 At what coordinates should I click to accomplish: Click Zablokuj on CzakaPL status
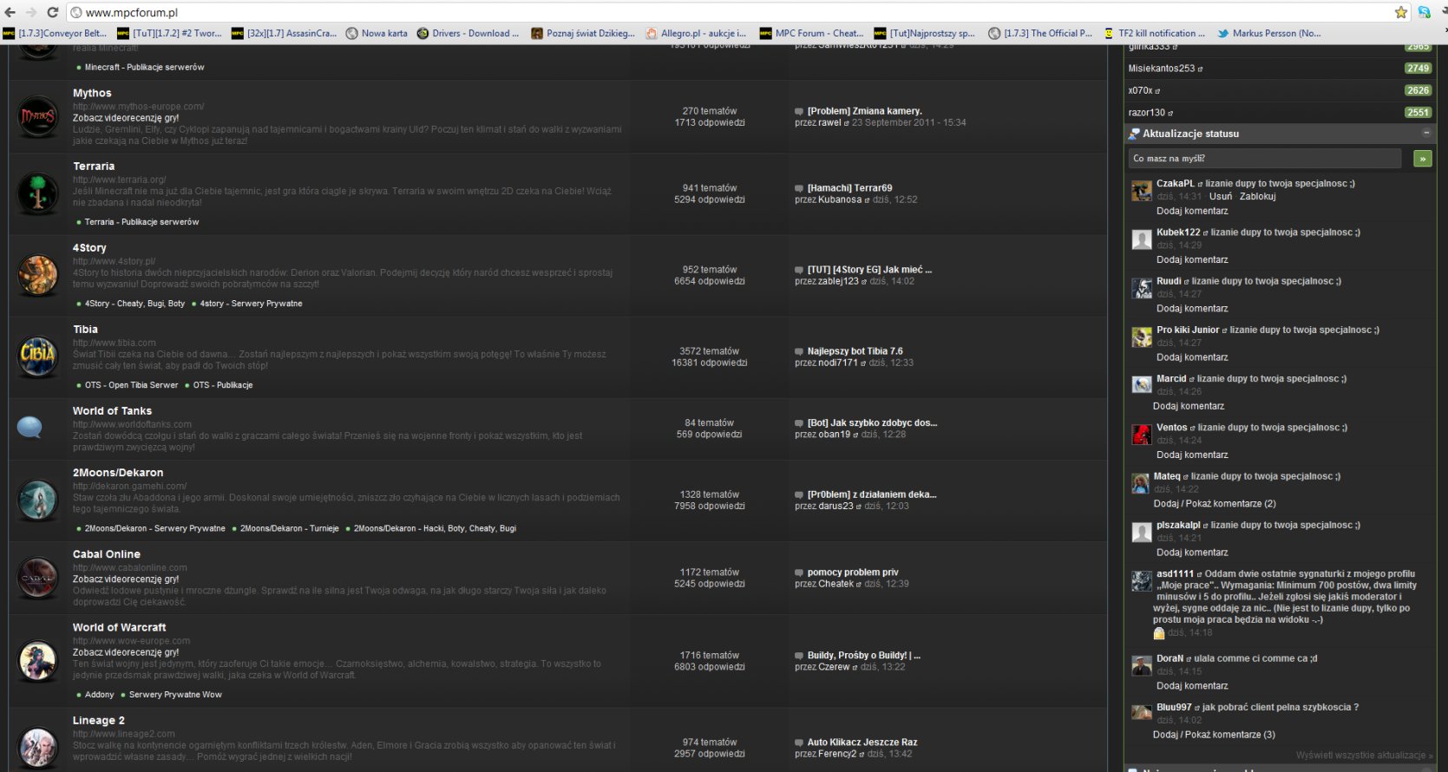pos(1257,196)
